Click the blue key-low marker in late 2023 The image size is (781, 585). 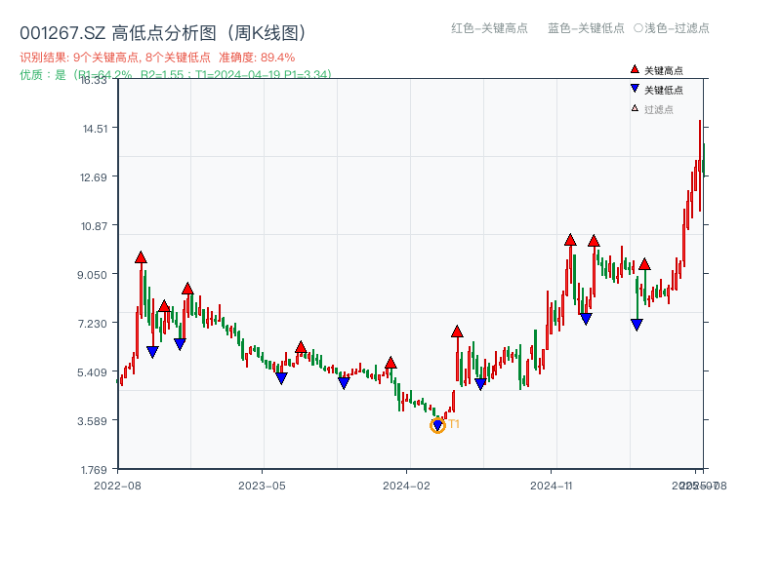tap(345, 383)
